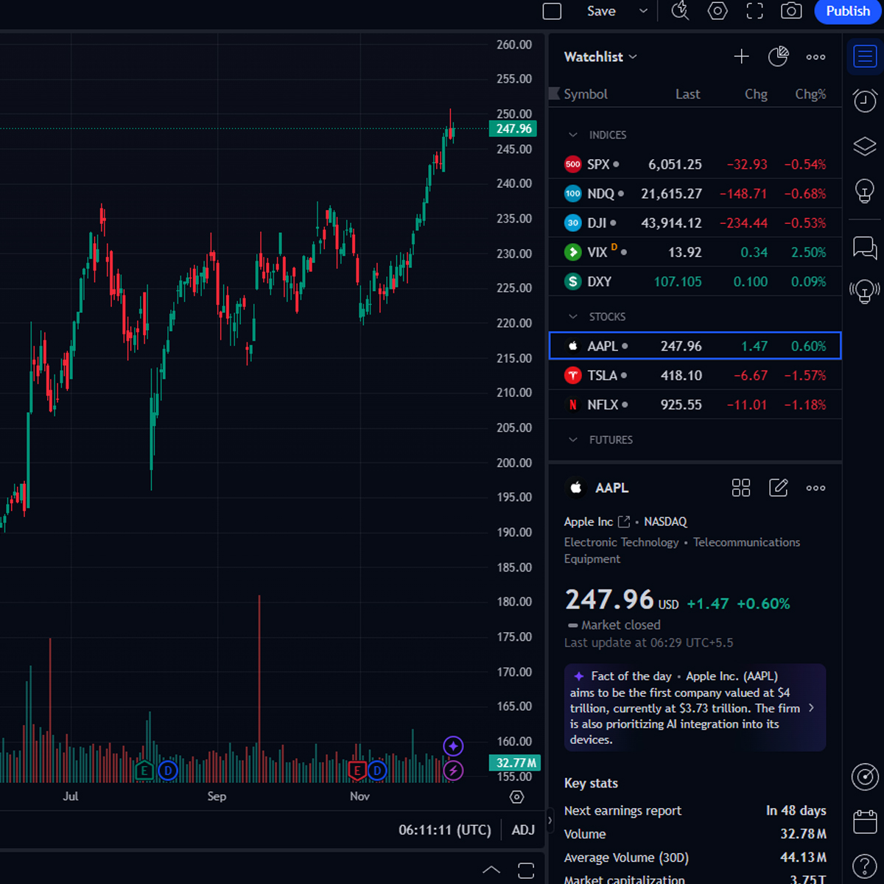Image resolution: width=884 pixels, height=884 pixels.
Task: Open the layout select square icon
Action: pyautogui.click(x=552, y=11)
